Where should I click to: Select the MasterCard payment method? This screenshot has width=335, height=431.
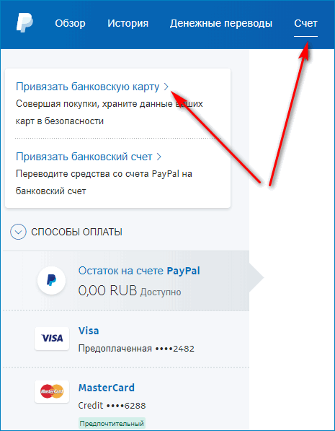tap(126, 399)
